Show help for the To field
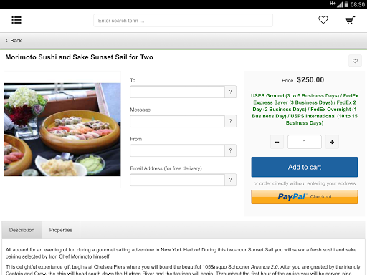367x275 pixels. 230,92
